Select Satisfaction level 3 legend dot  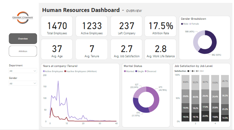click(x=197, y=71)
